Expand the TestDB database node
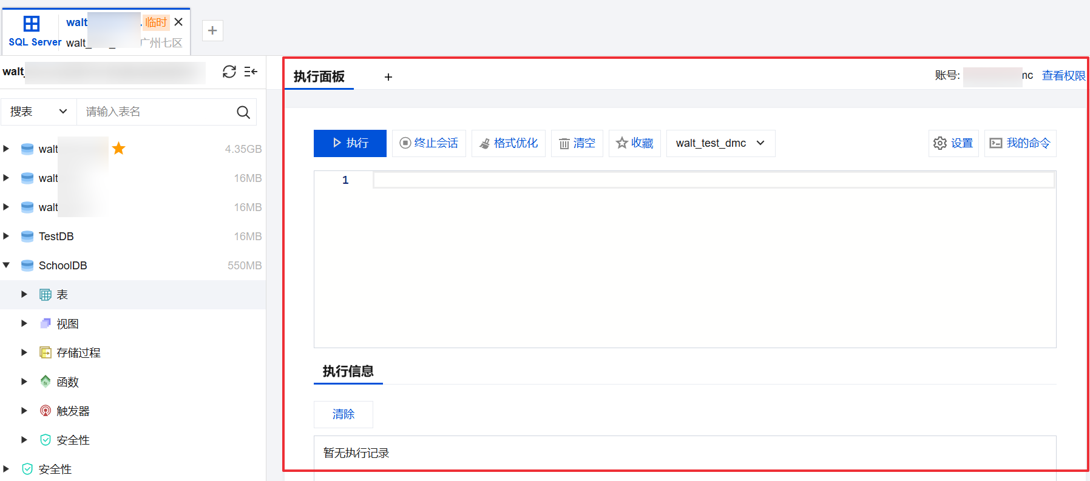Image resolution: width=1090 pixels, height=481 pixels. (7, 236)
